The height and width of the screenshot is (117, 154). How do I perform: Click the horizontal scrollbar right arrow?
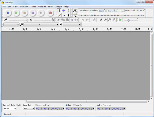coord(149,101)
